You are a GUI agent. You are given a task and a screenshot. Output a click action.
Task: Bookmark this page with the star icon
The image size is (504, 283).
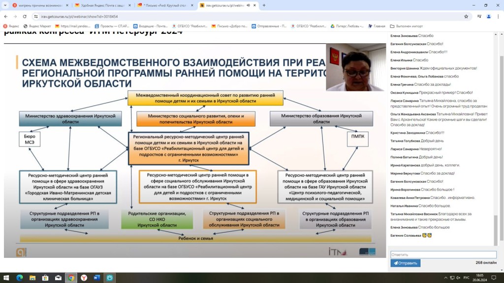466,16
